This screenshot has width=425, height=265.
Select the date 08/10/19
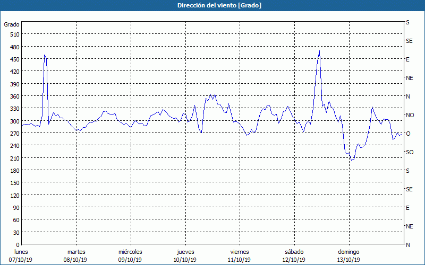point(75,260)
